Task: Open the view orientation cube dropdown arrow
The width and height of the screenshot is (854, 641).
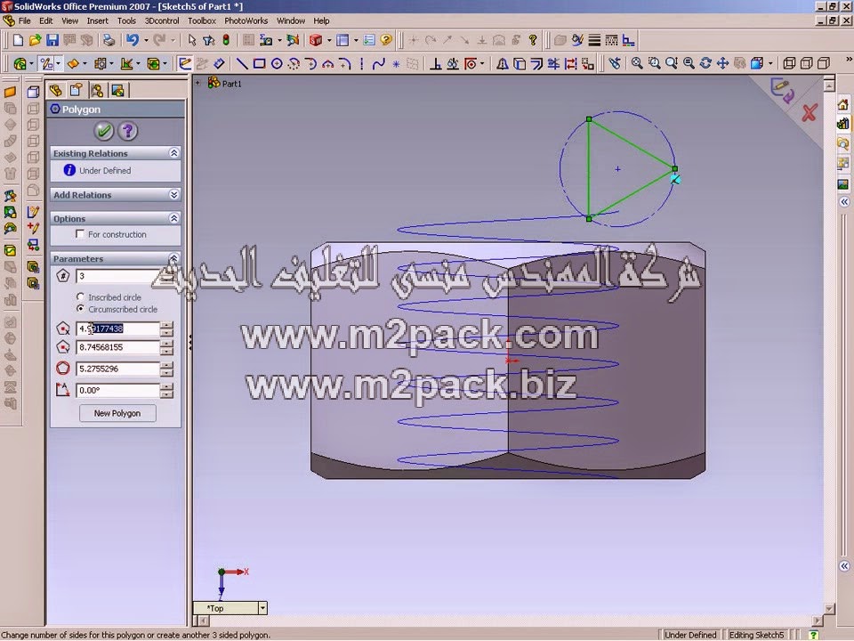Action: click(770, 64)
